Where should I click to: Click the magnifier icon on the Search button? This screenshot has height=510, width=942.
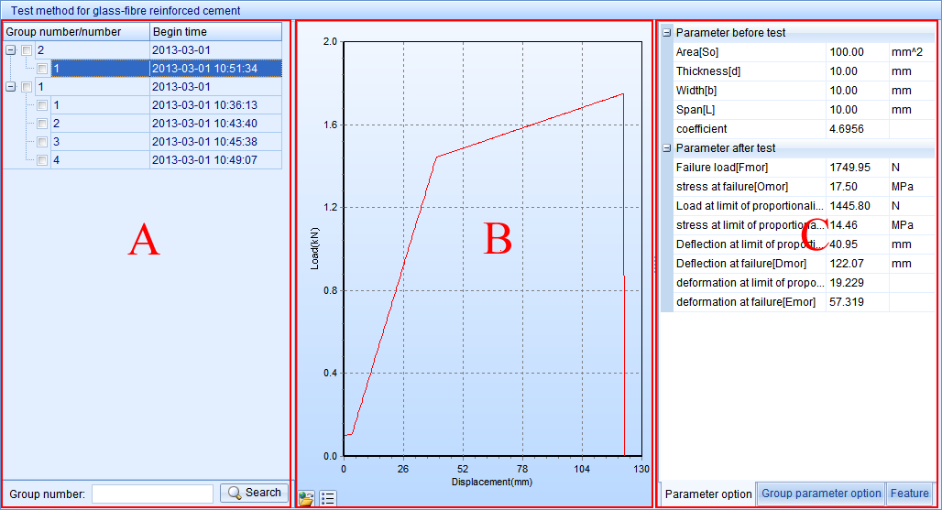click(235, 493)
